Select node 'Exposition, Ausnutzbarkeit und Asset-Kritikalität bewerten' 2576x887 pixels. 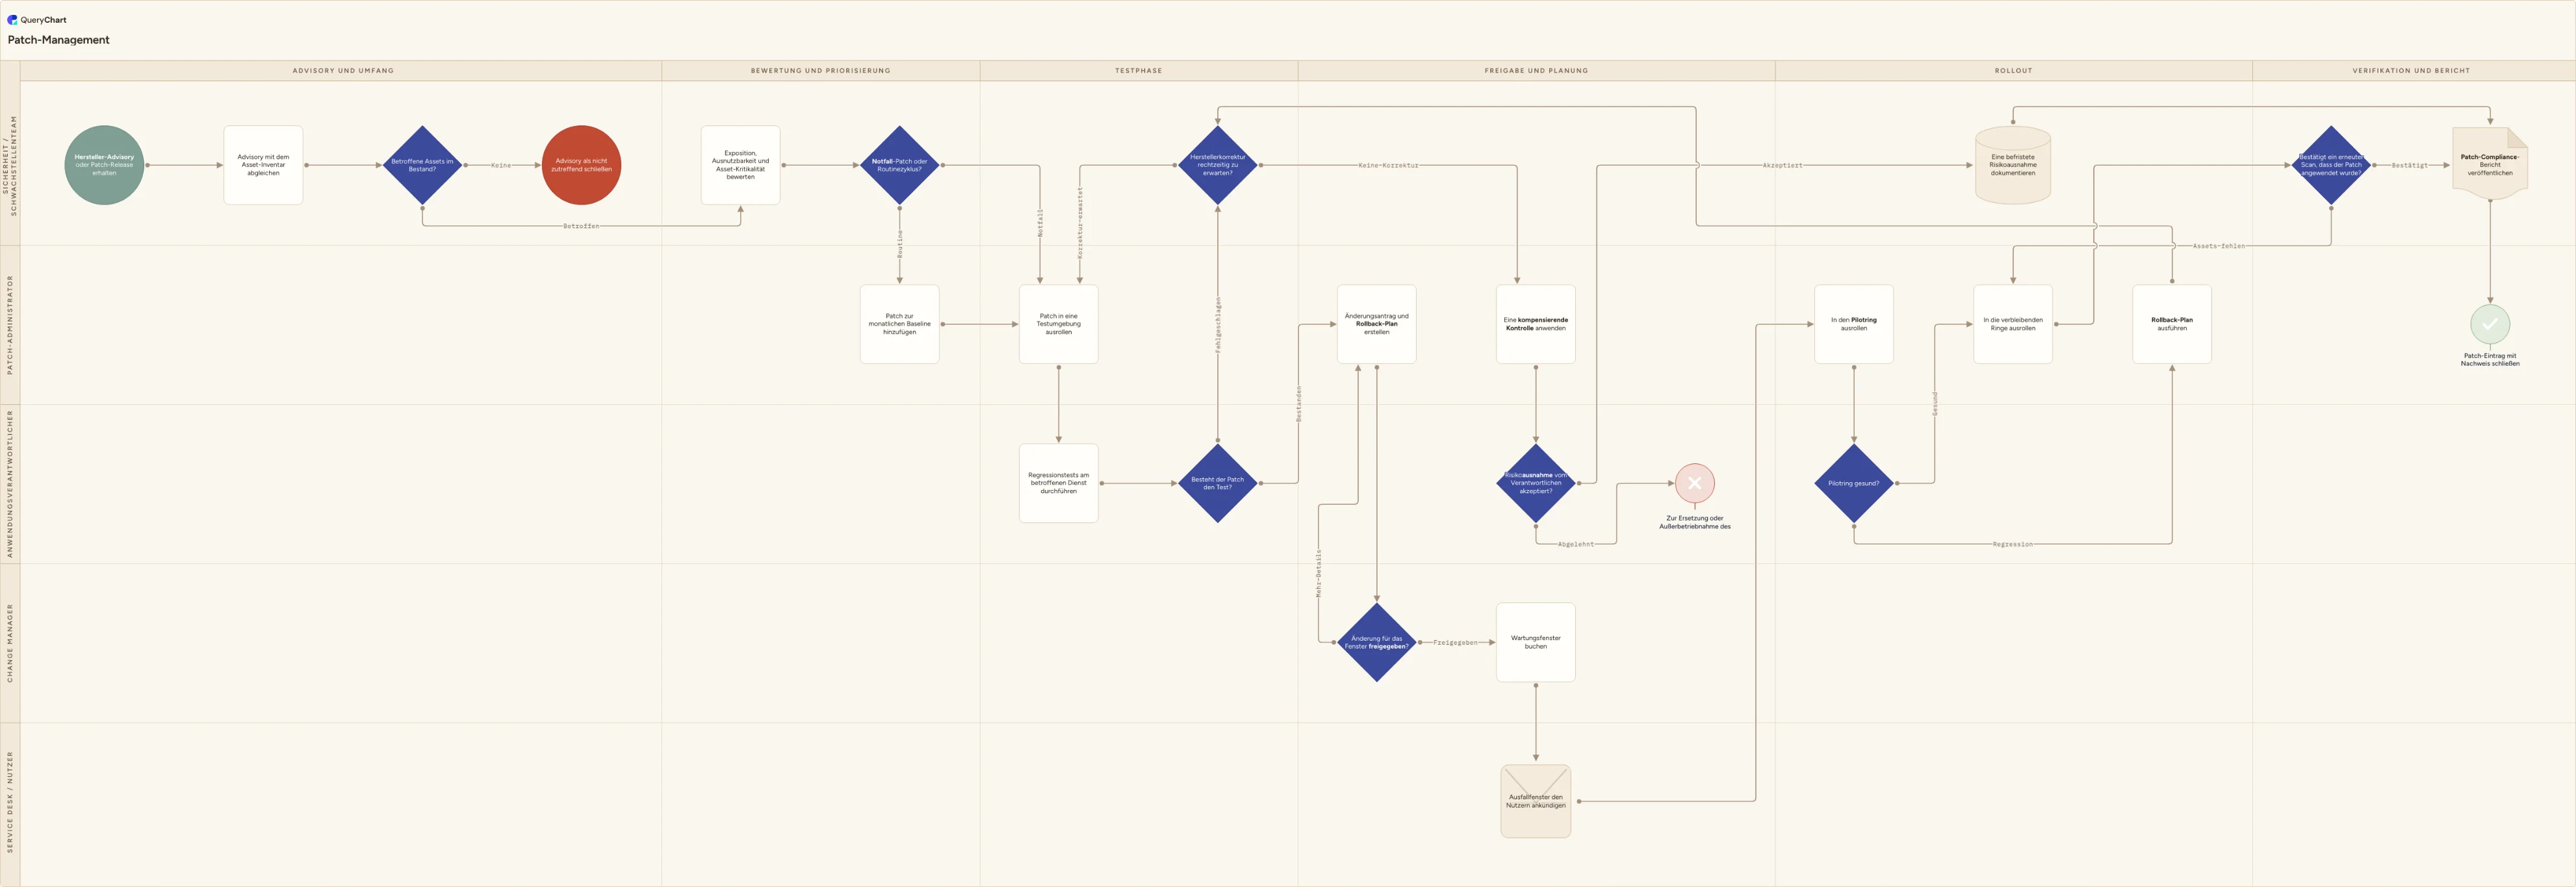point(740,165)
